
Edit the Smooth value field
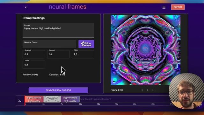[x=58, y=54]
